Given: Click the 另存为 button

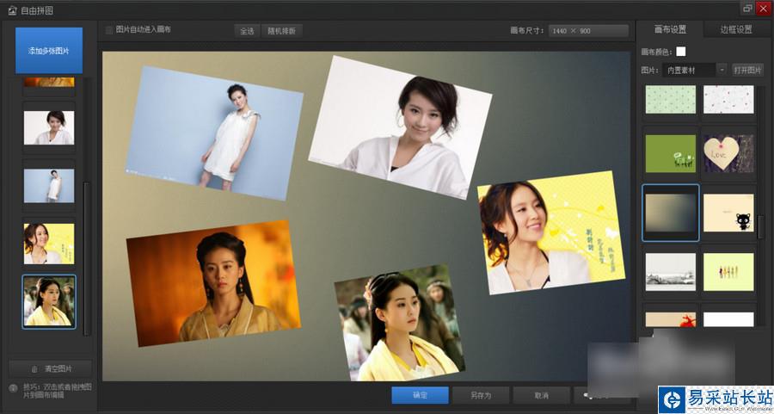Looking at the screenshot, I should 481,395.
